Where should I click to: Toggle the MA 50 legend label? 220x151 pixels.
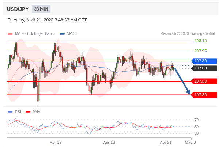tap(72, 34)
